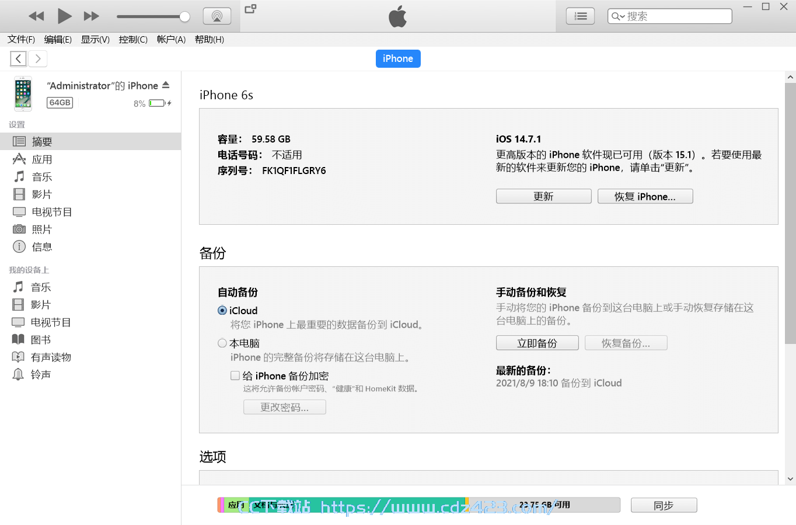Click the 更改密码... button
796x525 pixels.
coord(284,407)
